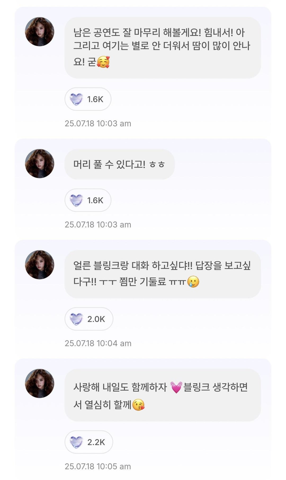The width and height of the screenshot is (286, 480).
Task: Select the 얼른 블링크랑 대화 message bubble
Action: tap(162, 274)
